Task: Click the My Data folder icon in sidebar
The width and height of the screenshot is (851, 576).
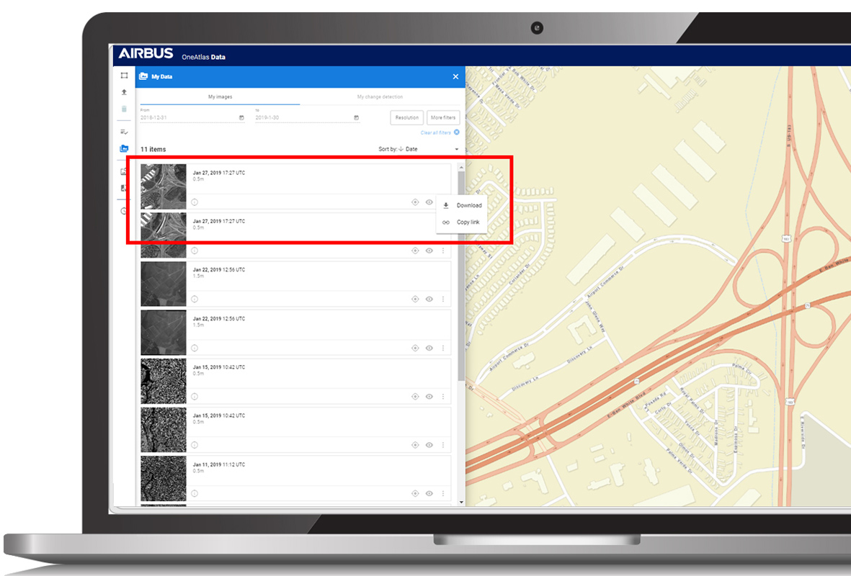Action: tap(124, 149)
